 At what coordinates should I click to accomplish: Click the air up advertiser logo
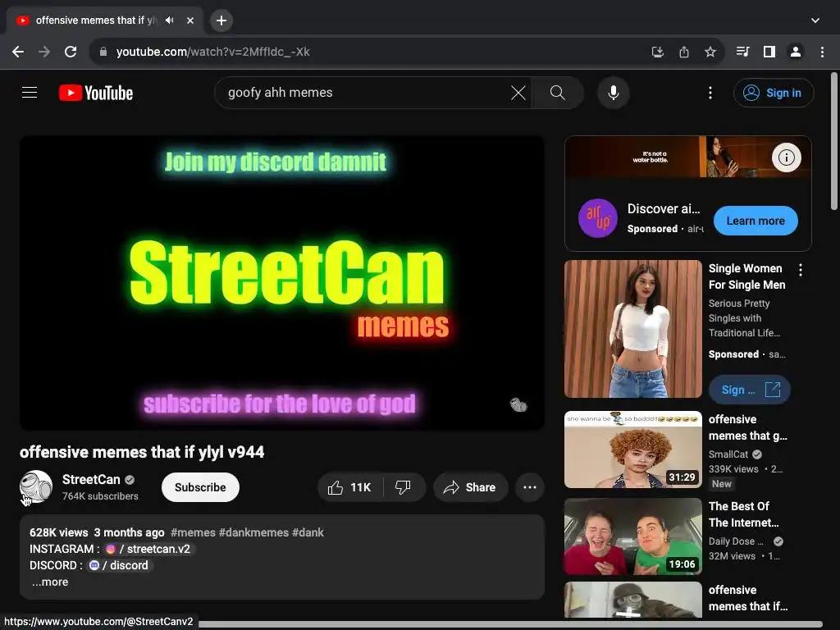tap(598, 218)
